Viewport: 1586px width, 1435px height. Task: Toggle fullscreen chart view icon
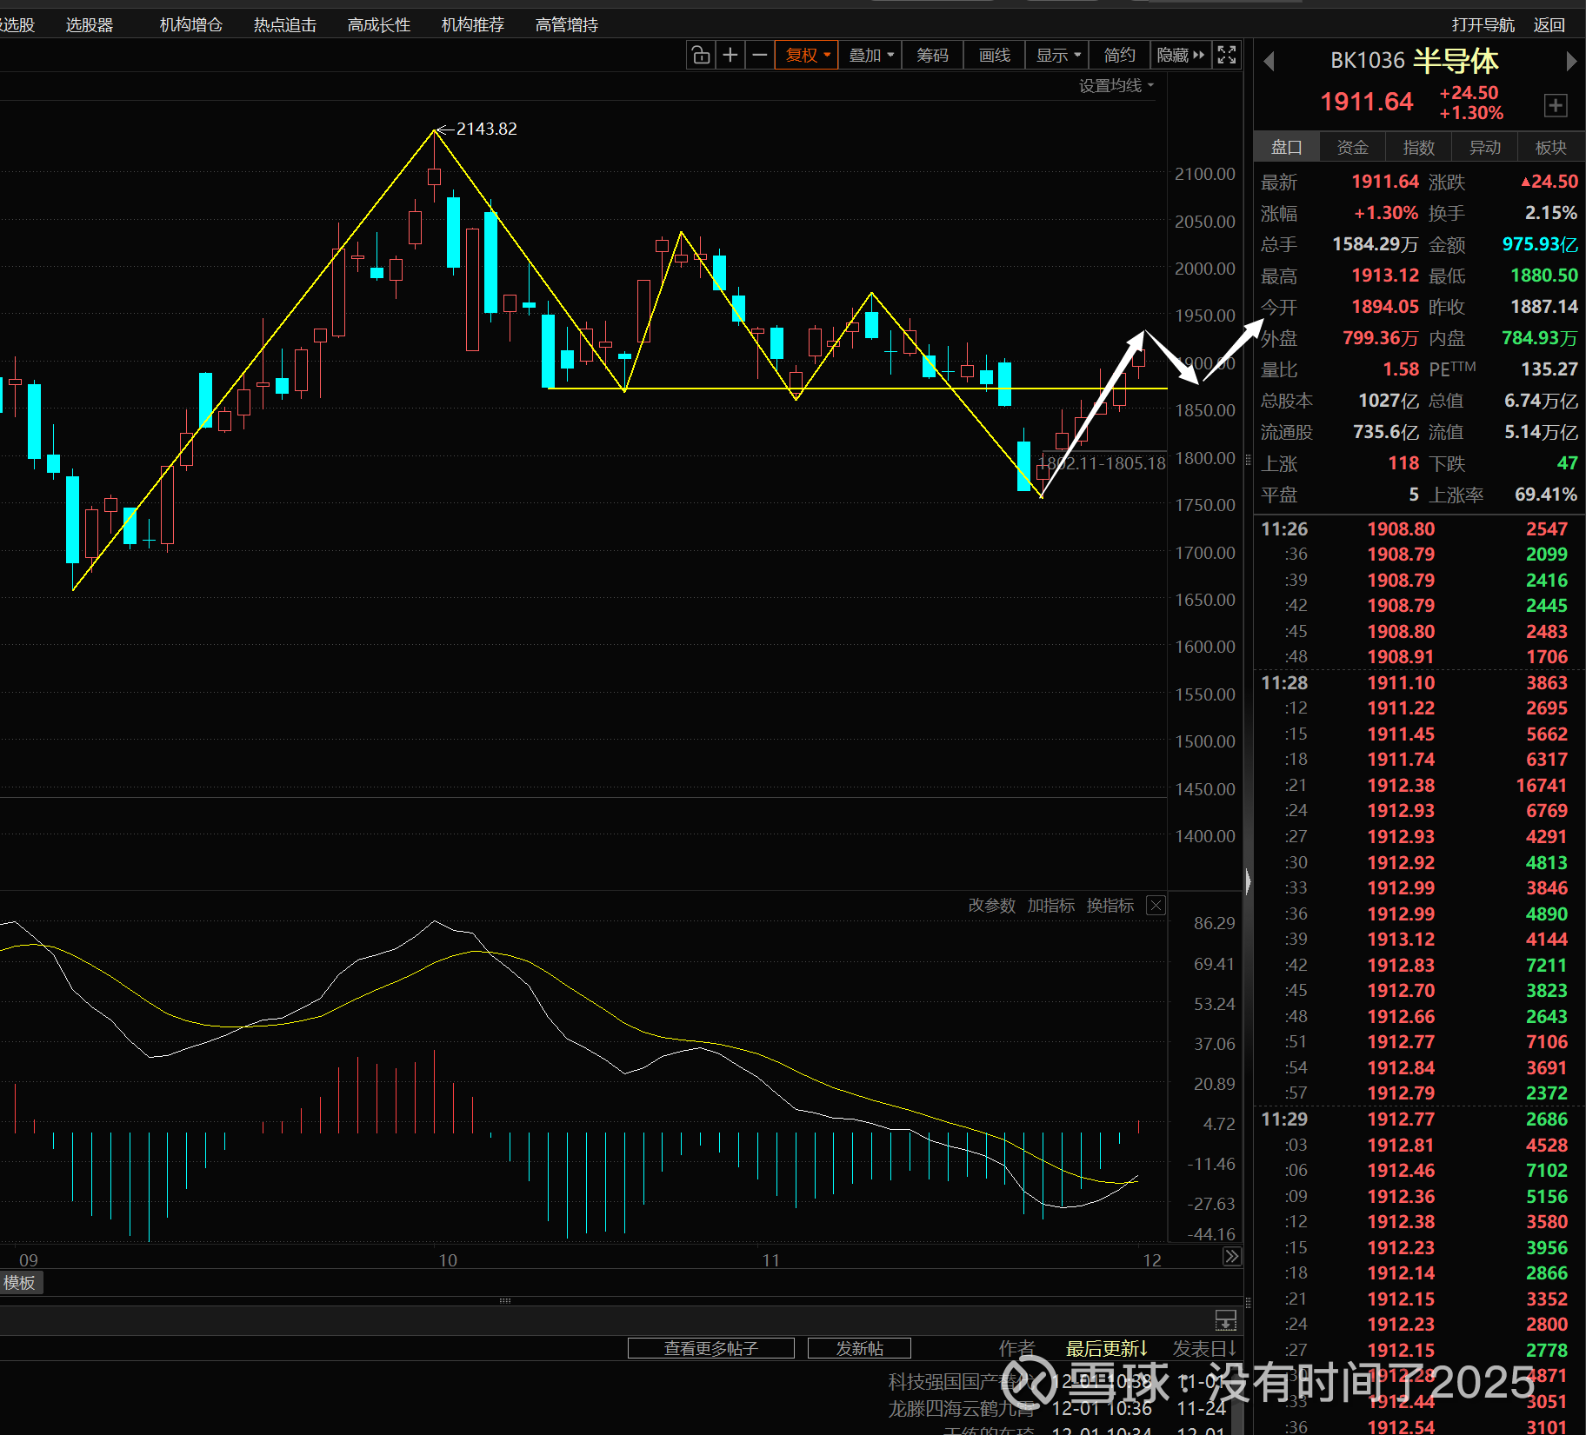(1227, 56)
